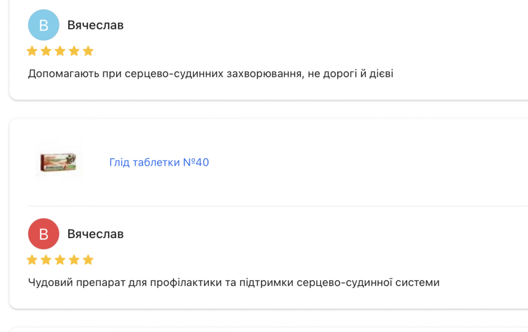Viewport: 528px width, 332px height.
Task: Click the blue Вячеслав avatar circle
Action: coord(43,25)
